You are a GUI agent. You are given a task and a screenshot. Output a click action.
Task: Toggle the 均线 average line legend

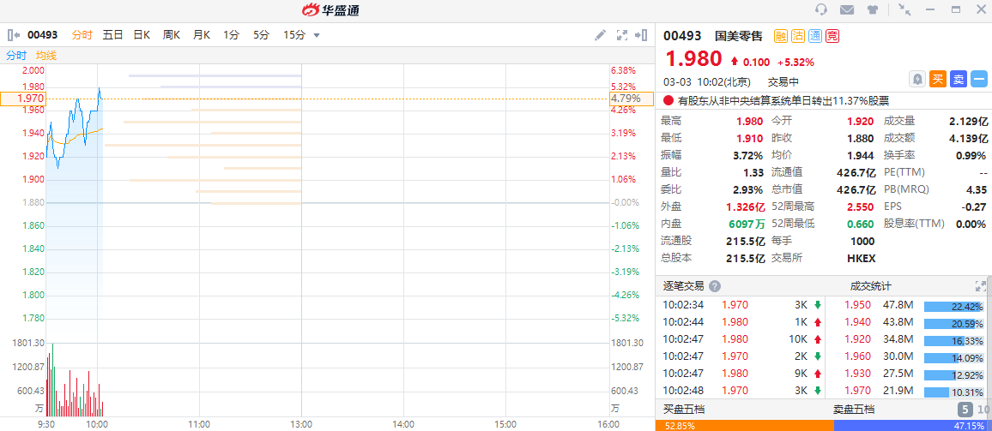(46, 55)
